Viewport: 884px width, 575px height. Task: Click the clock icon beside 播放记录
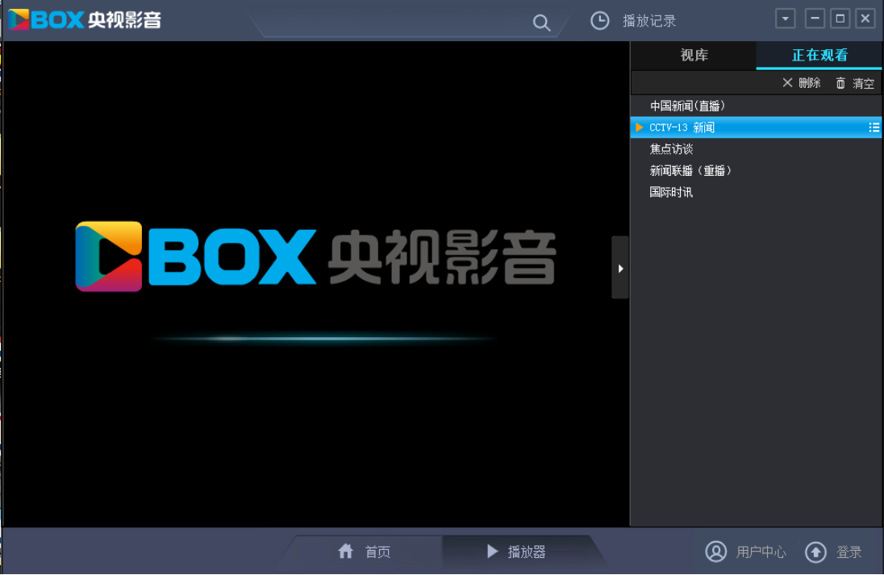point(599,21)
